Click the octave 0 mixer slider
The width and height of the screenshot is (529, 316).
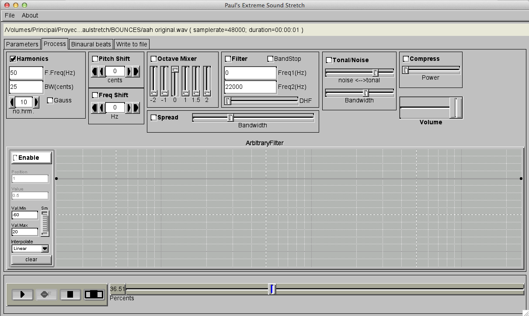pos(175,81)
